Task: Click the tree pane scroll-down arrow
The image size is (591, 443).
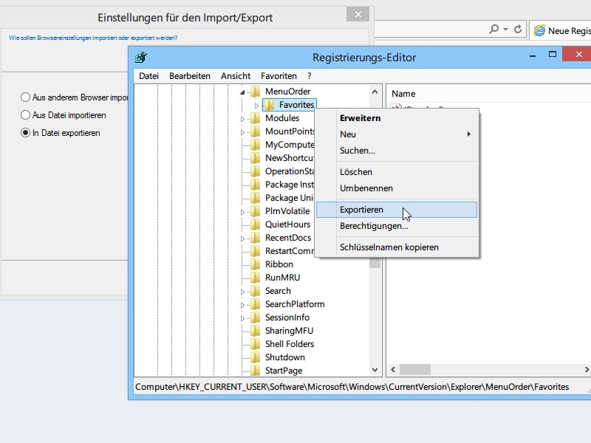Action: (375, 370)
